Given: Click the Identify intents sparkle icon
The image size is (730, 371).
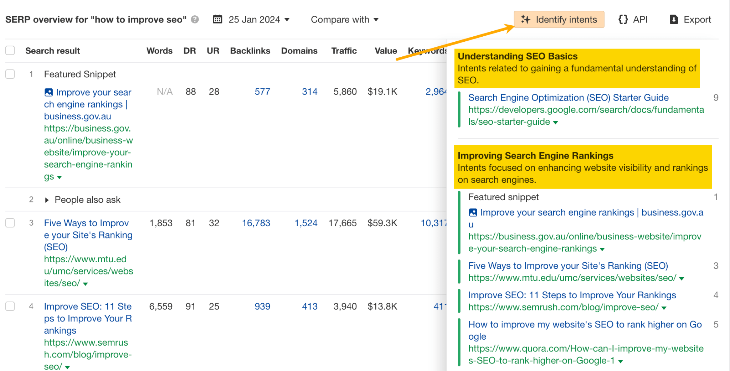Looking at the screenshot, I should pos(525,20).
